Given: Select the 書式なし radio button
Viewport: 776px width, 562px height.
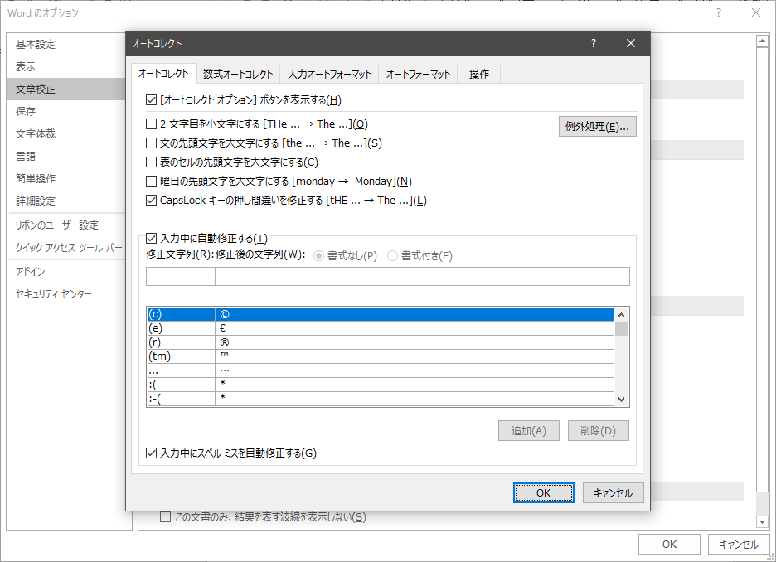Looking at the screenshot, I should pyautogui.click(x=318, y=256).
